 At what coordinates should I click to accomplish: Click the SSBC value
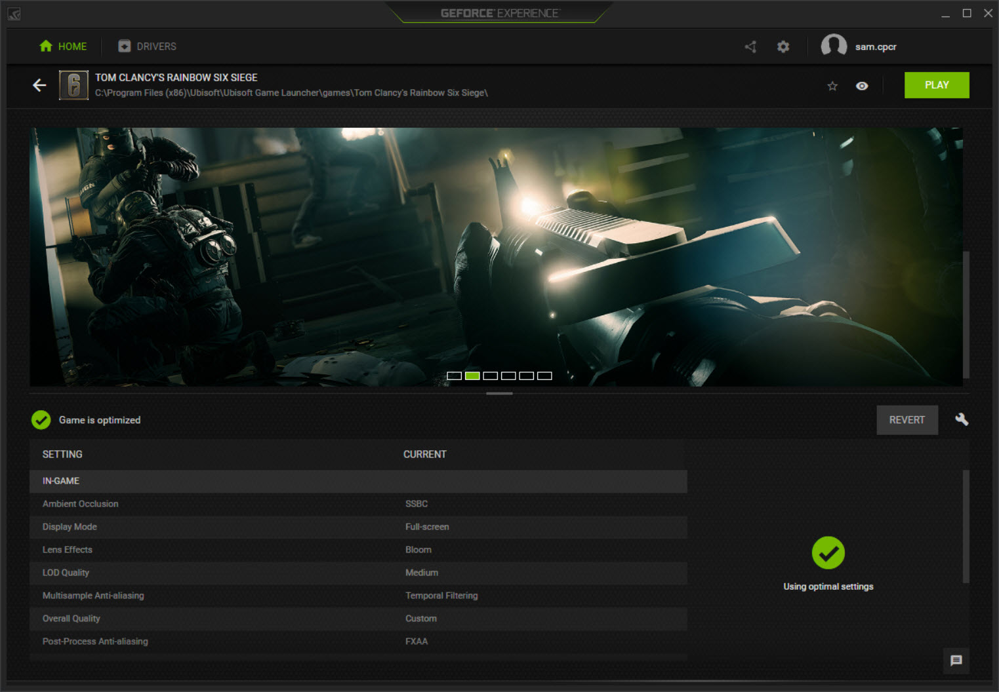(417, 504)
